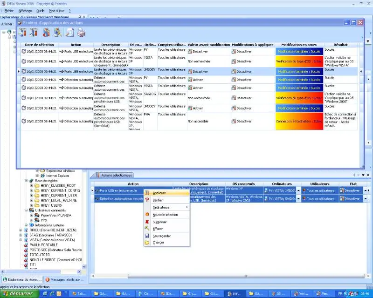Image resolution: width=373 pixels, height=298 pixels.
Task: Switch to the Messages relatifs aux bottom tab
Action: click(x=64, y=280)
